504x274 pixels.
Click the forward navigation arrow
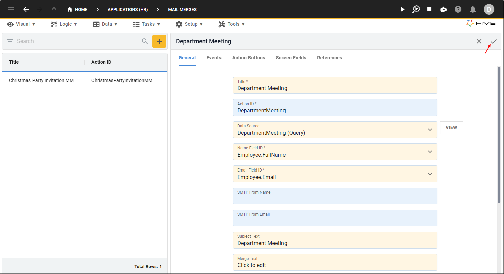click(40, 9)
